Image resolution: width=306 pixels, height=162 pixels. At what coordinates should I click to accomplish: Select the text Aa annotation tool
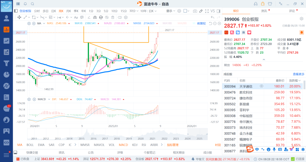(76, 17)
